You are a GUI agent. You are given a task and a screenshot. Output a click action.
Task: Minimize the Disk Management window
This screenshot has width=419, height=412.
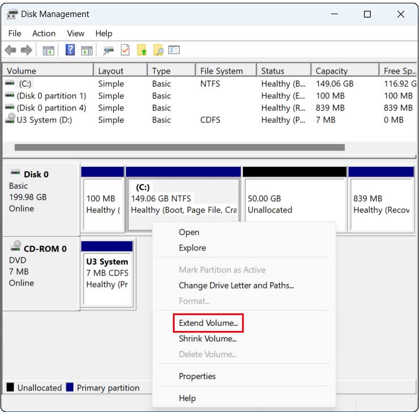pos(335,14)
